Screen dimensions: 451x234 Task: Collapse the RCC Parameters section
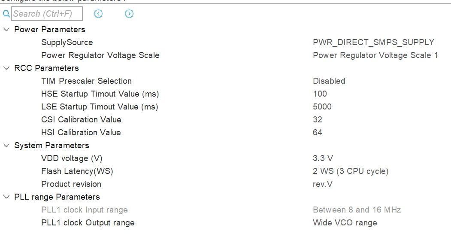[x=6, y=68]
